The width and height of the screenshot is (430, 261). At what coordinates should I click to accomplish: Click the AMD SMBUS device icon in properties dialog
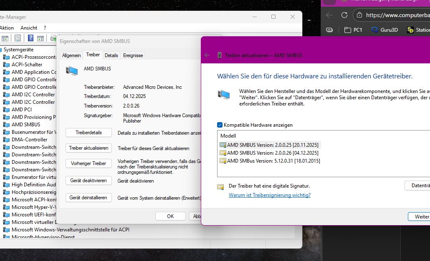click(x=71, y=70)
